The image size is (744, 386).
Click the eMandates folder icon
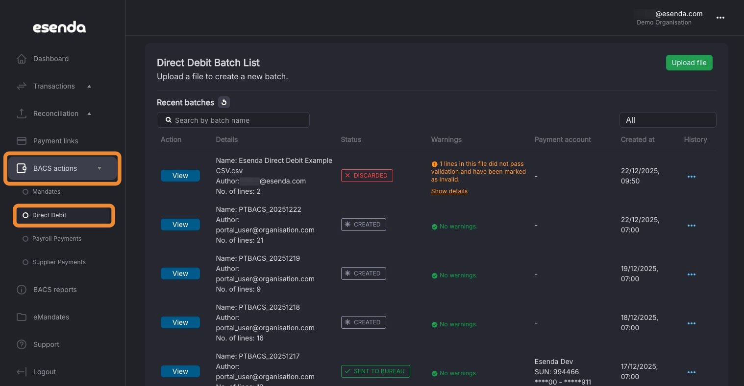pos(22,317)
